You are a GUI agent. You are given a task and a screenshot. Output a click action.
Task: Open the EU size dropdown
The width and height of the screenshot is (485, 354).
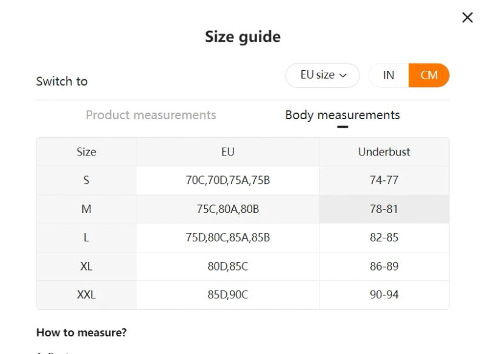(x=322, y=74)
